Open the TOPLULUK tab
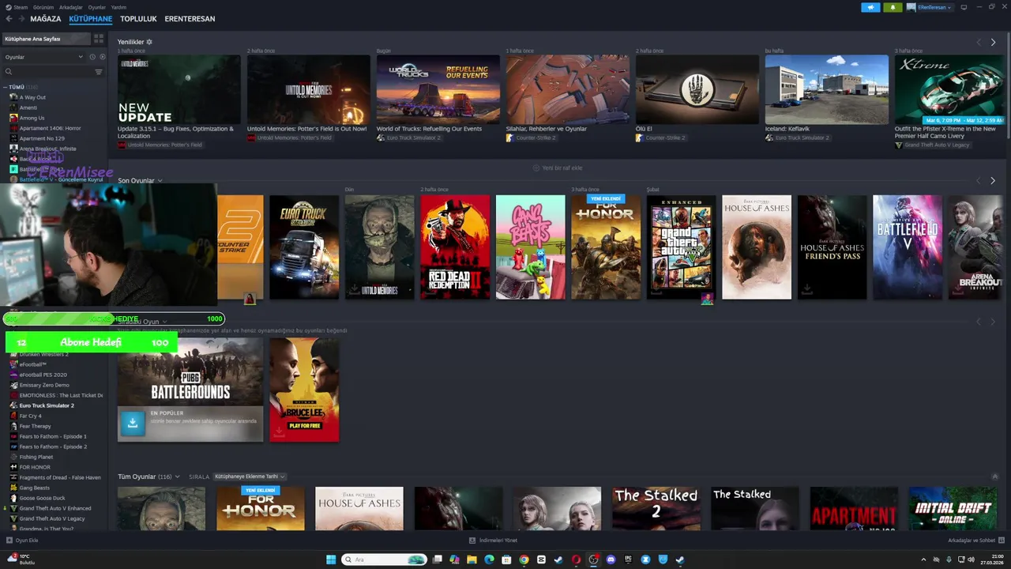This screenshot has width=1011, height=569. click(138, 18)
